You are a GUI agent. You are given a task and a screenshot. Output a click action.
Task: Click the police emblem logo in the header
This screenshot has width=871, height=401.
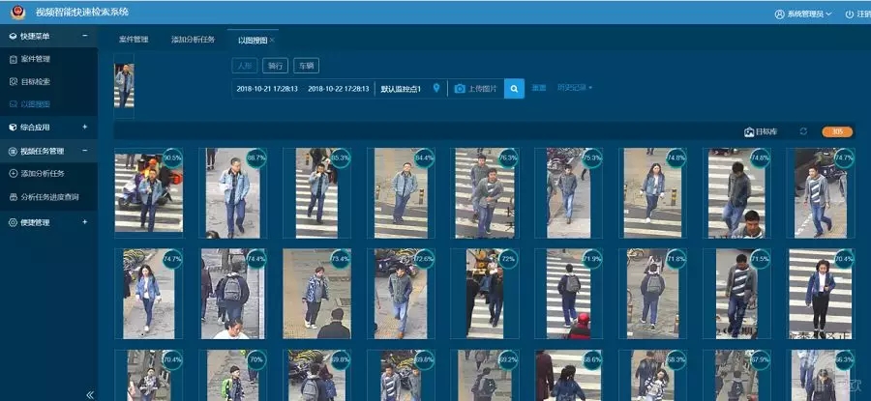pyautogui.click(x=17, y=13)
